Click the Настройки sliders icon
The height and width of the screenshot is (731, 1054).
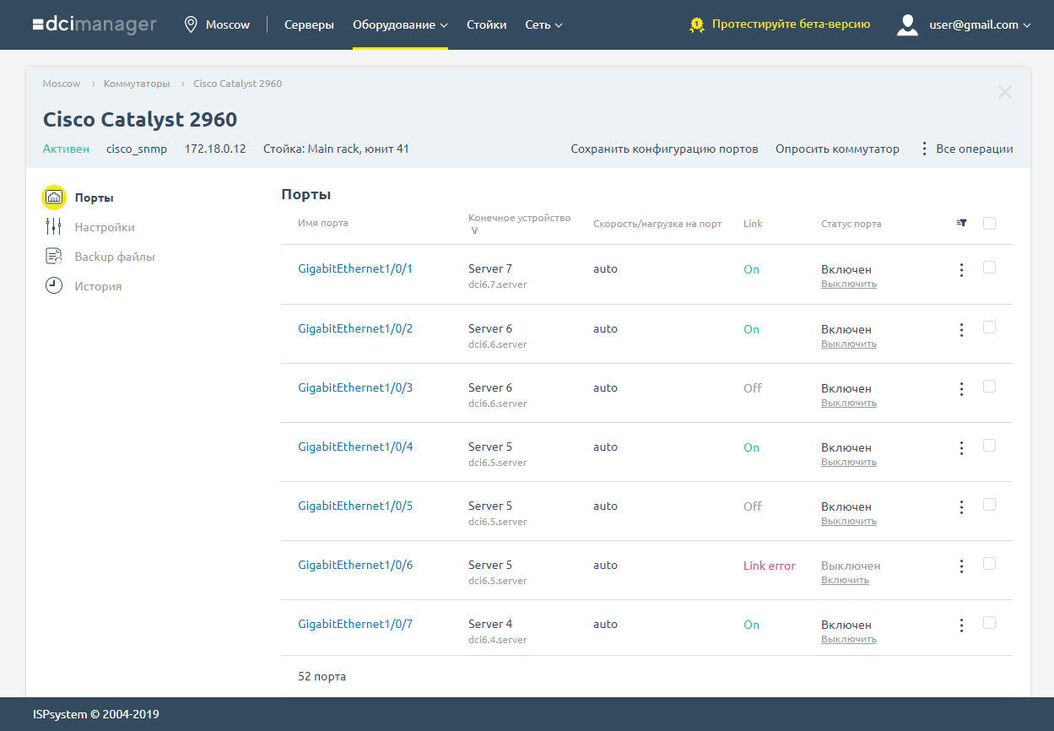click(x=54, y=227)
